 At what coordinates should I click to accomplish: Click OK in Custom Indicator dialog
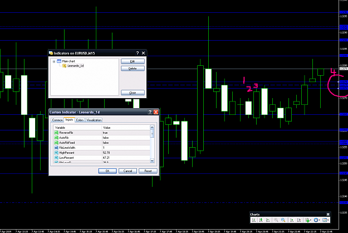pyautogui.click(x=107, y=171)
